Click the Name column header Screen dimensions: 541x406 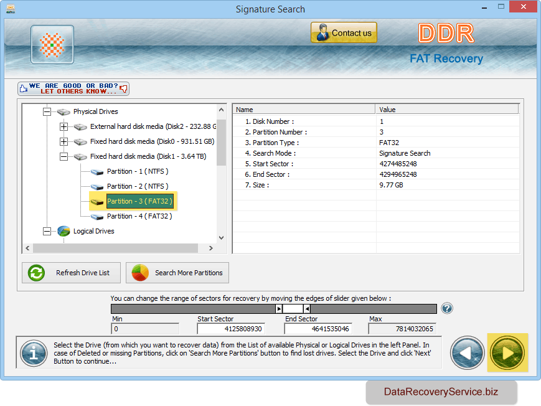304,110
